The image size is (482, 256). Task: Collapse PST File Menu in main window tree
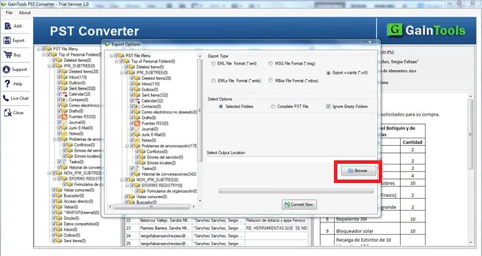pyautogui.click(x=39, y=49)
